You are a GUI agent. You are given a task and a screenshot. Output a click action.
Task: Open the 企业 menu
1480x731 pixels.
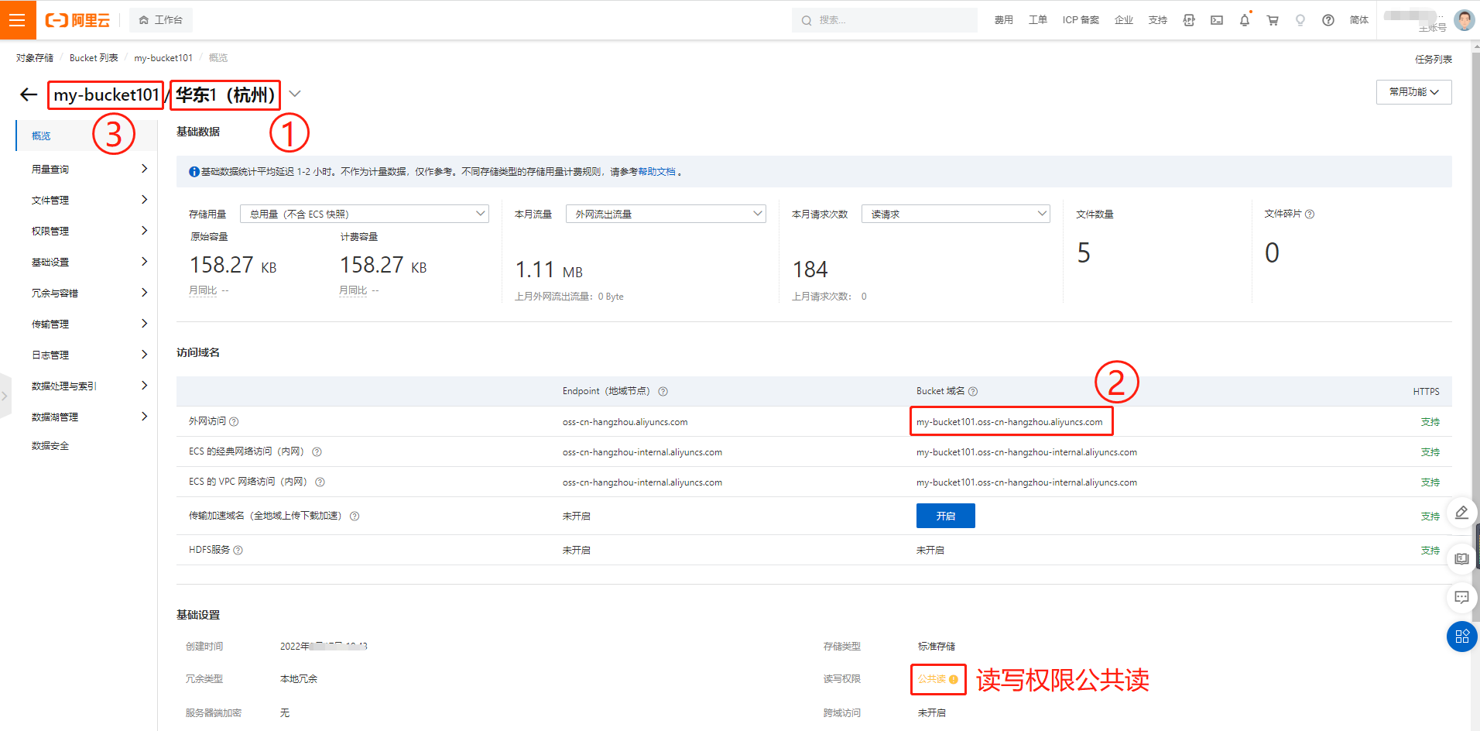(x=1123, y=20)
